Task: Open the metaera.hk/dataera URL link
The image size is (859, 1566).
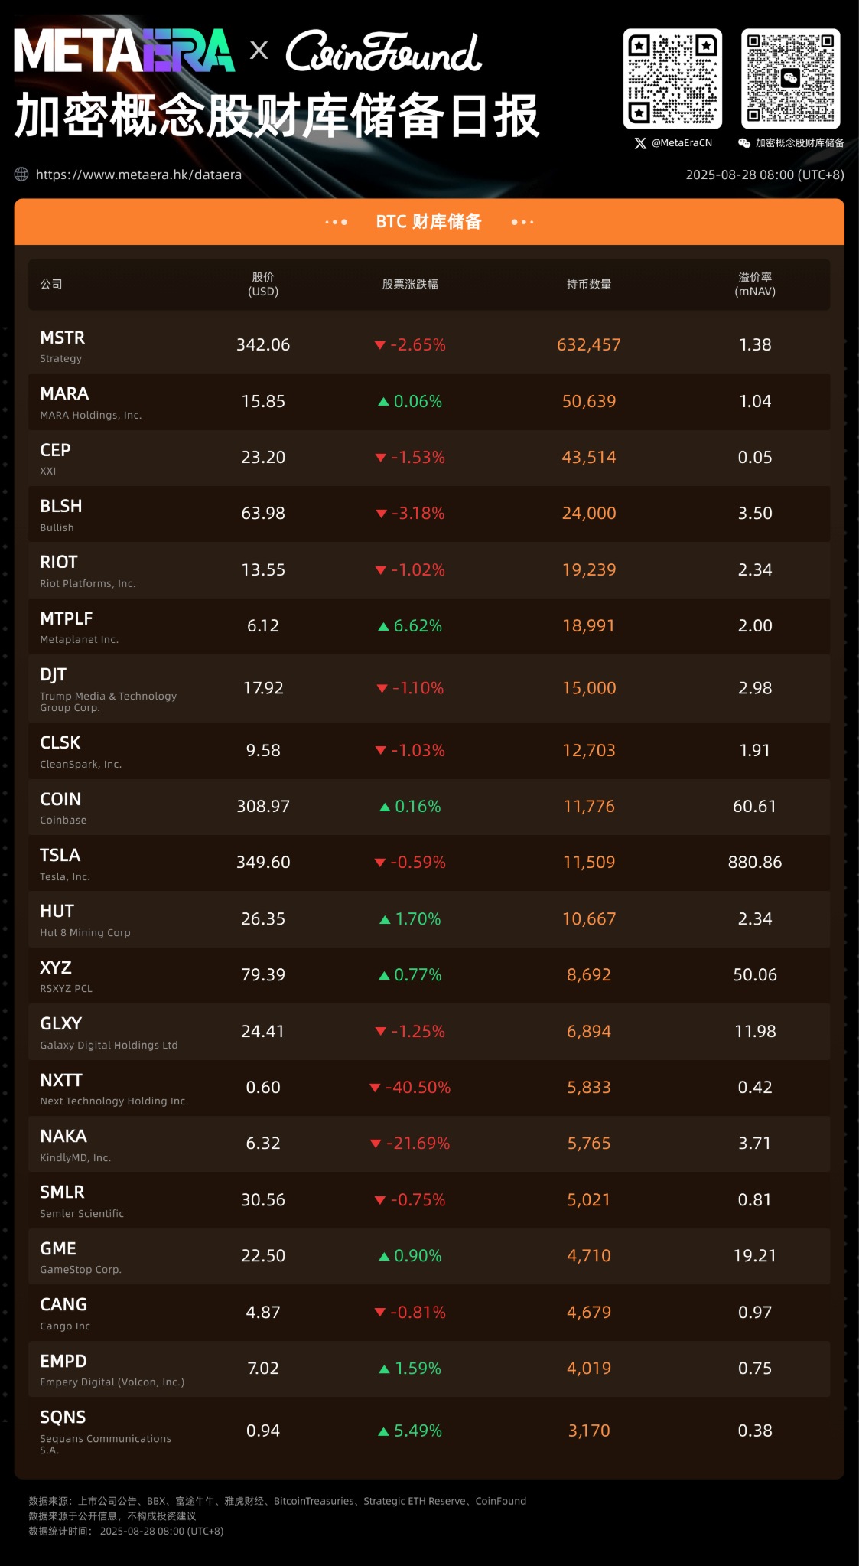Action: (x=138, y=175)
